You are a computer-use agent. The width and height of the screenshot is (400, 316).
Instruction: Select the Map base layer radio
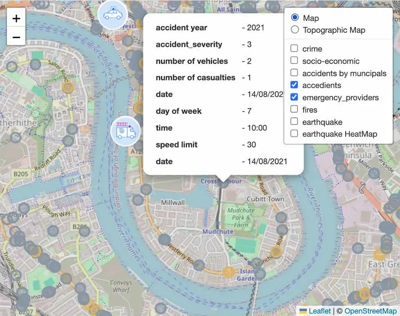pyautogui.click(x=295, y=17)
